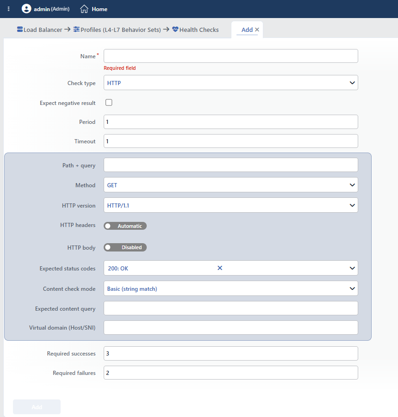This screenshot has width=398, height=417.
Task: Focus the Name input field
Action: point(231,56)
